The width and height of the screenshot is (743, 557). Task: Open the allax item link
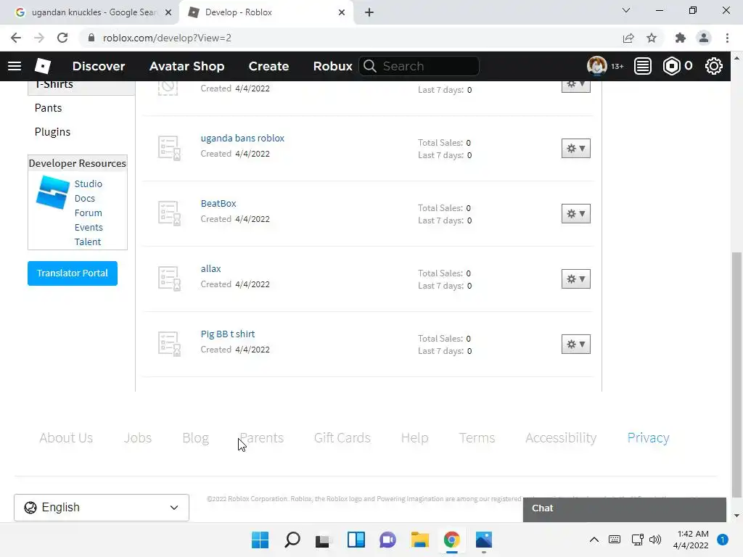click(x=211, y=269)
